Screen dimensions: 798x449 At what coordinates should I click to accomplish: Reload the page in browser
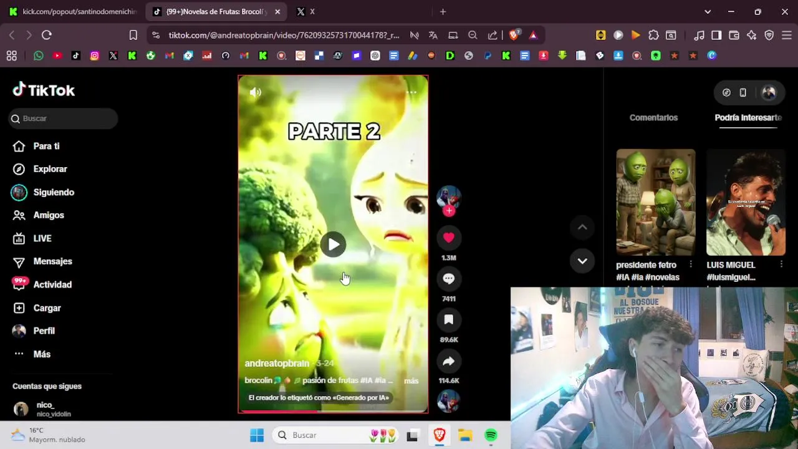click(47, 35)
